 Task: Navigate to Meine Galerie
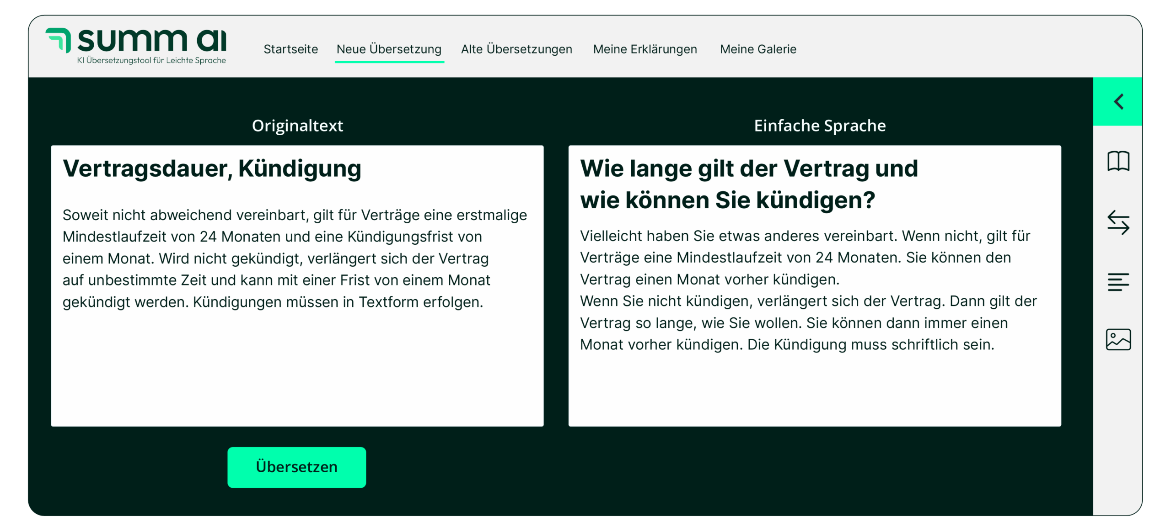tap(758, 49)
